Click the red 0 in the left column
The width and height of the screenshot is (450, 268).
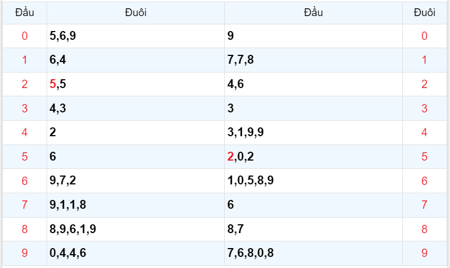point(24,36)
